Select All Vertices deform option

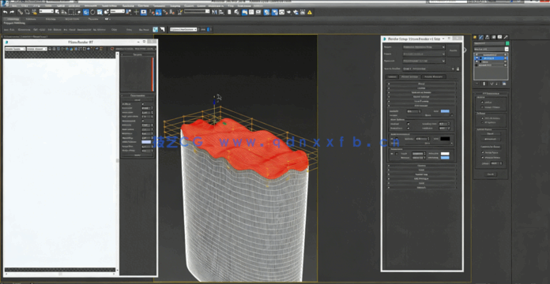482,122
